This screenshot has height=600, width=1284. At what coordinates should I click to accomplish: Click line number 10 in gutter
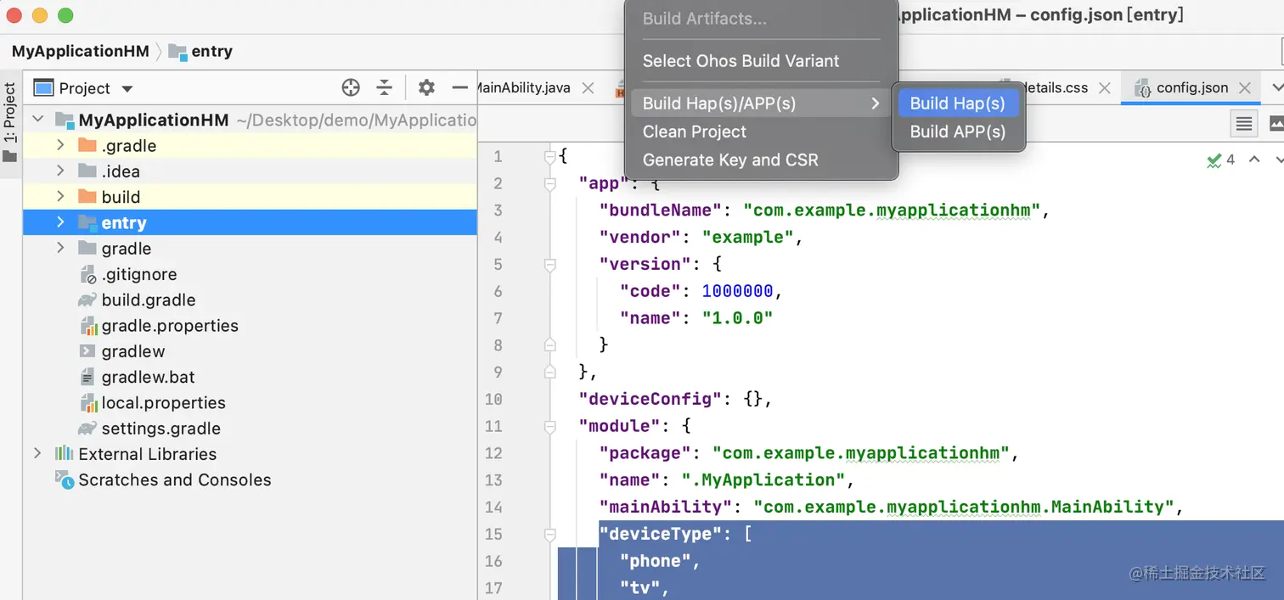493,399
